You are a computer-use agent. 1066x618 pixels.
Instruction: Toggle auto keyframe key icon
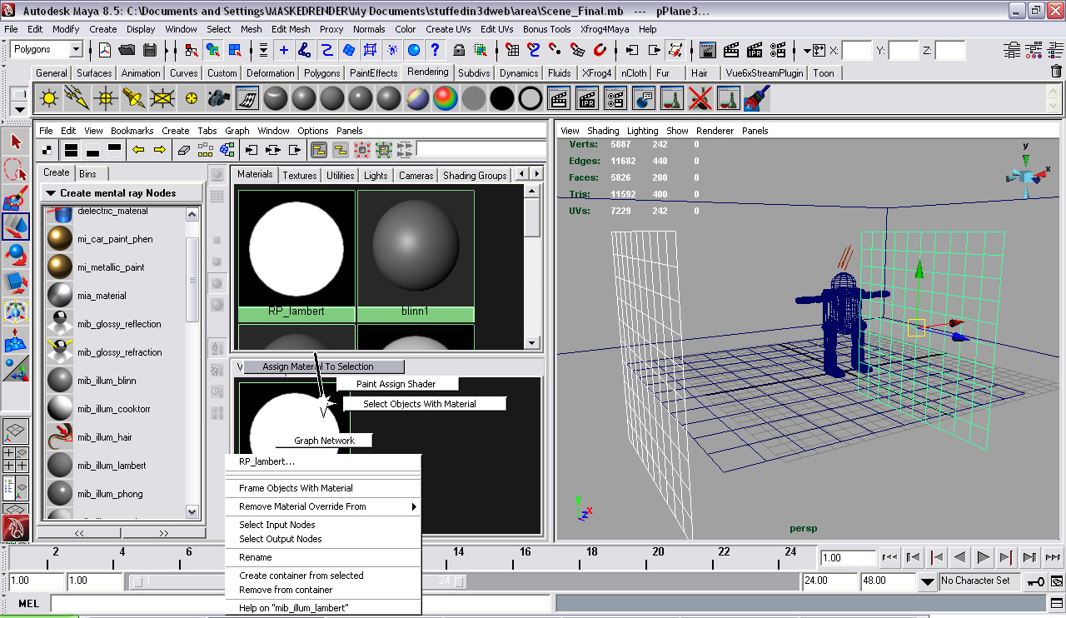pyautogui.click(x=1036, y=581)
